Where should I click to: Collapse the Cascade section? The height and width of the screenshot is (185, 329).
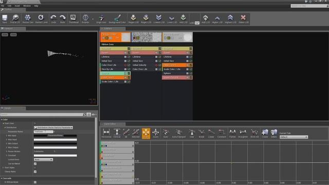(x=2, y=178)
